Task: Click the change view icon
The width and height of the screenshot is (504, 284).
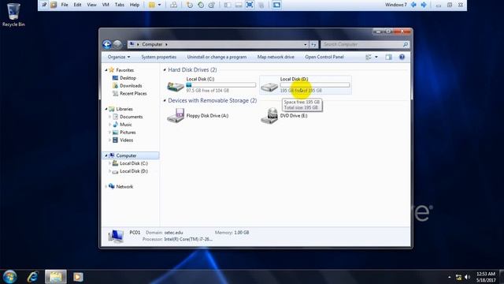Action: [369, 57]
